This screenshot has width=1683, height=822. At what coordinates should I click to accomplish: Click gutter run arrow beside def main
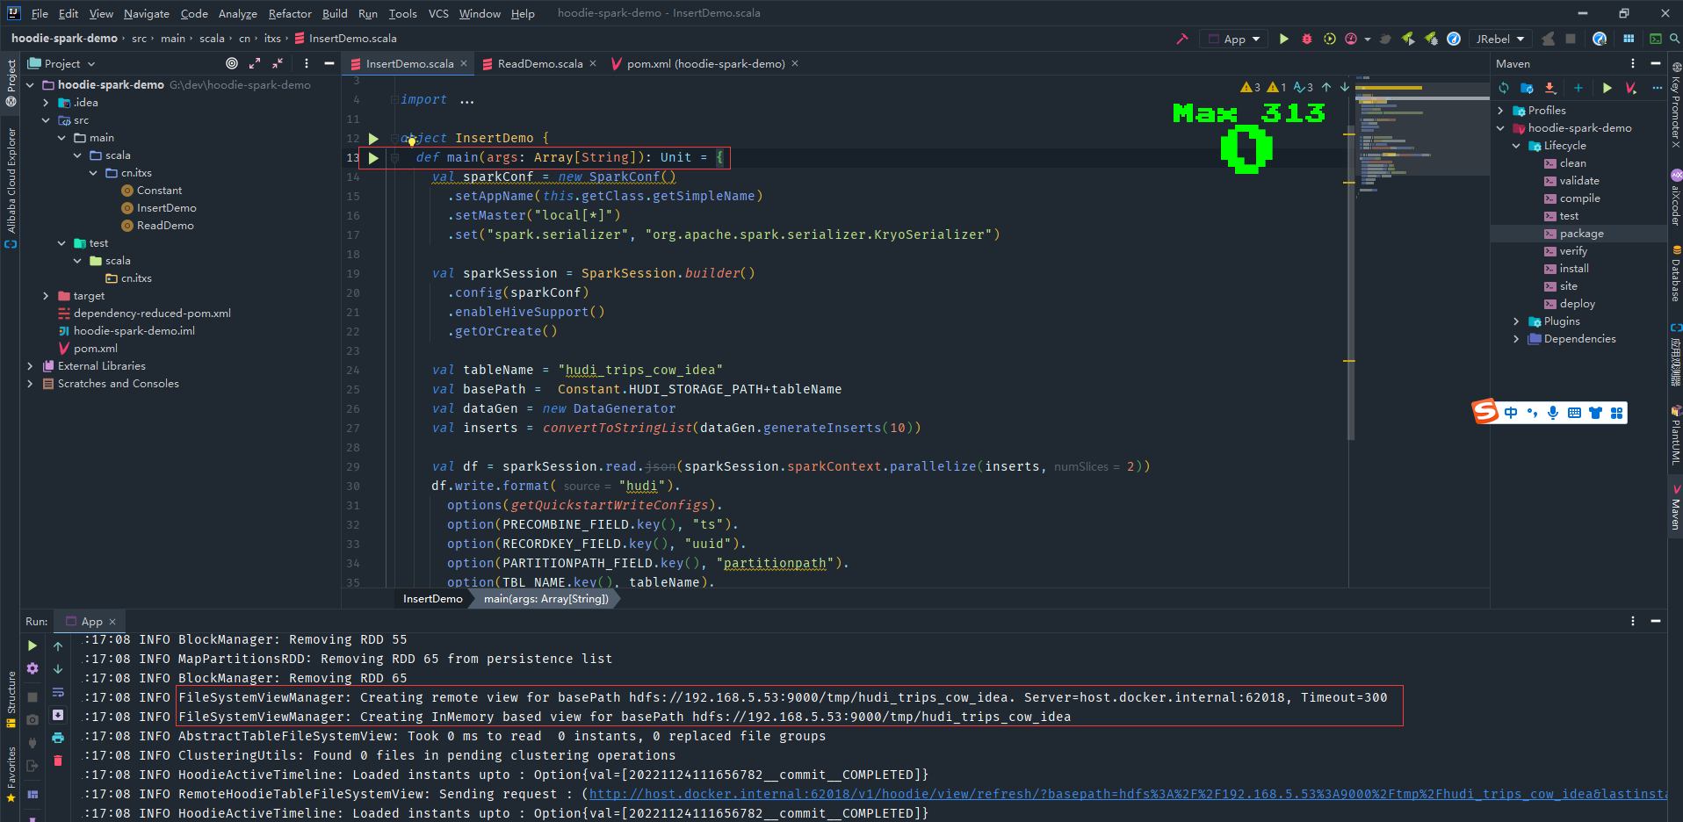click(373, 158)
